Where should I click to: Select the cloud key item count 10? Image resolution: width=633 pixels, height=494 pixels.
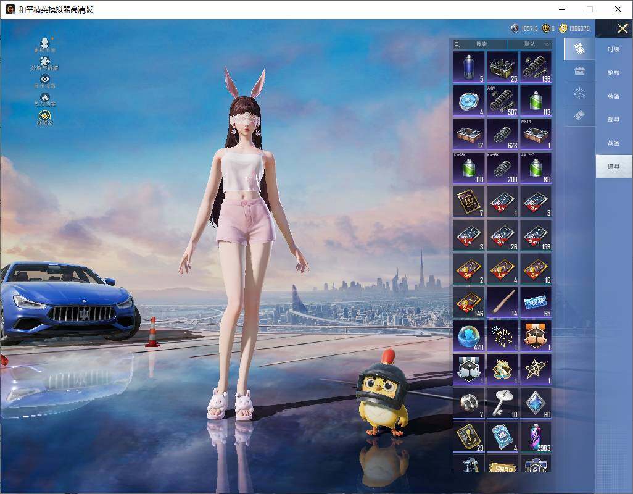(x=502, y=403)
